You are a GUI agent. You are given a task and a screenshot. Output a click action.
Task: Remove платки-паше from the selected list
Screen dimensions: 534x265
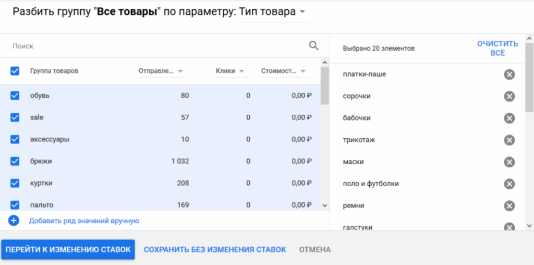tap(509, 75)
